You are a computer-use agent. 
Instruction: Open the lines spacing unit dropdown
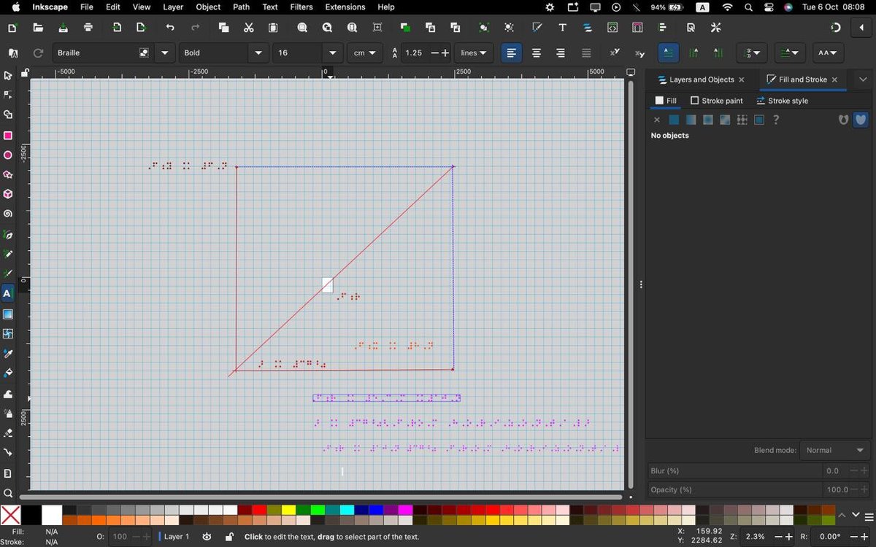(x=474, y=53)
